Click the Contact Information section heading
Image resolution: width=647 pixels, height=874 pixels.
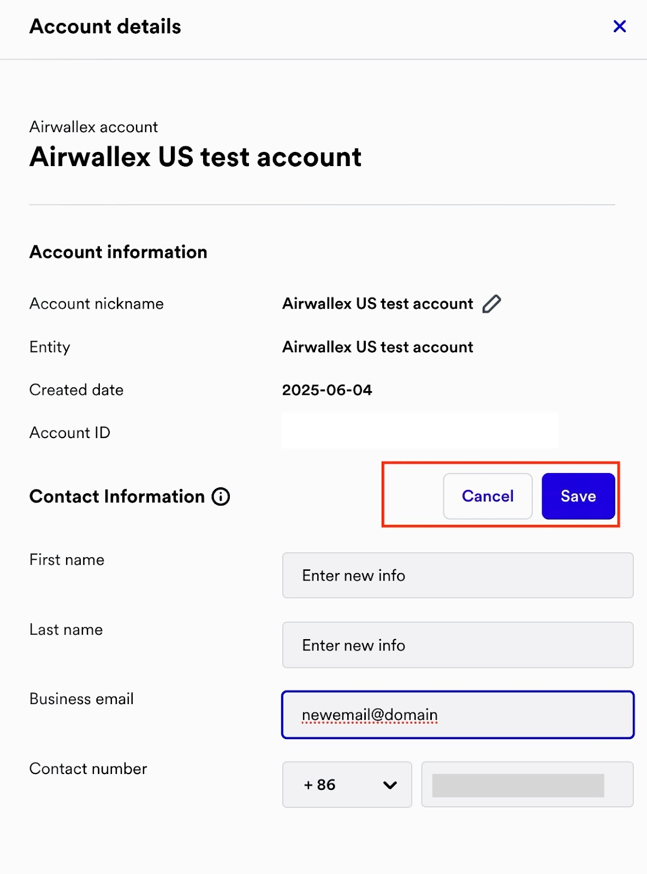point(117,497)
